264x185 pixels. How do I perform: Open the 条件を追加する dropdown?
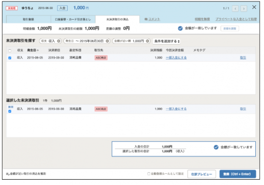(167, 41)
